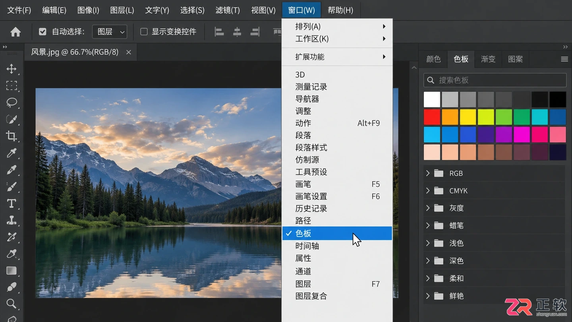Expand the 灰度 swatch folder
This screenshot has width=572, height=322.
[x=428, y=208]
